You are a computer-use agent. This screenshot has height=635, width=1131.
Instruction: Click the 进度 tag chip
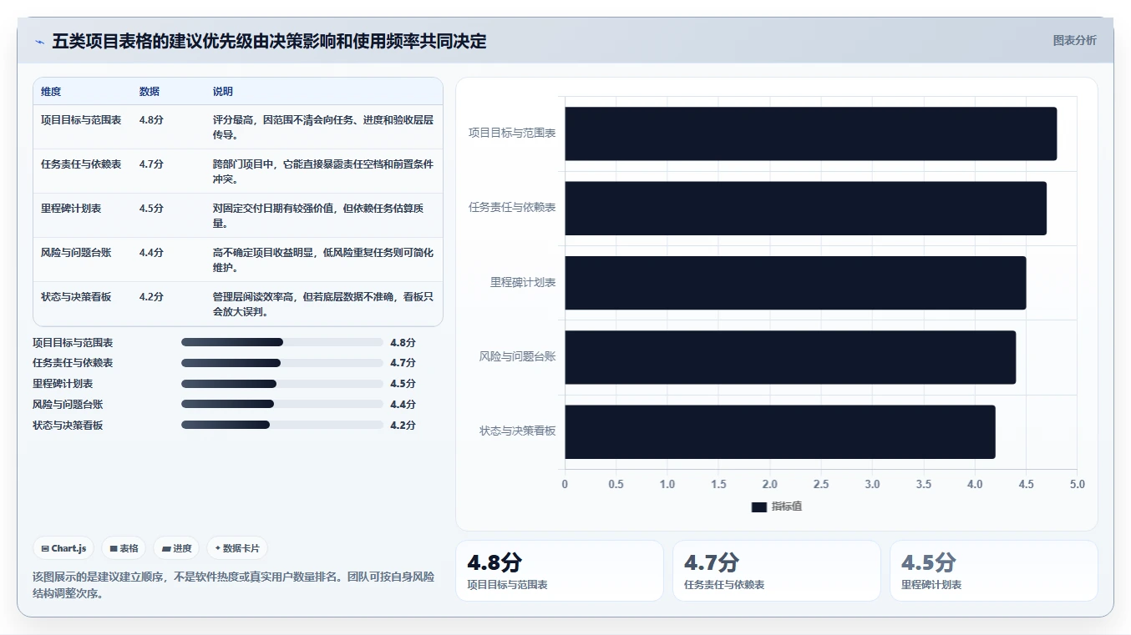point(176,548)
